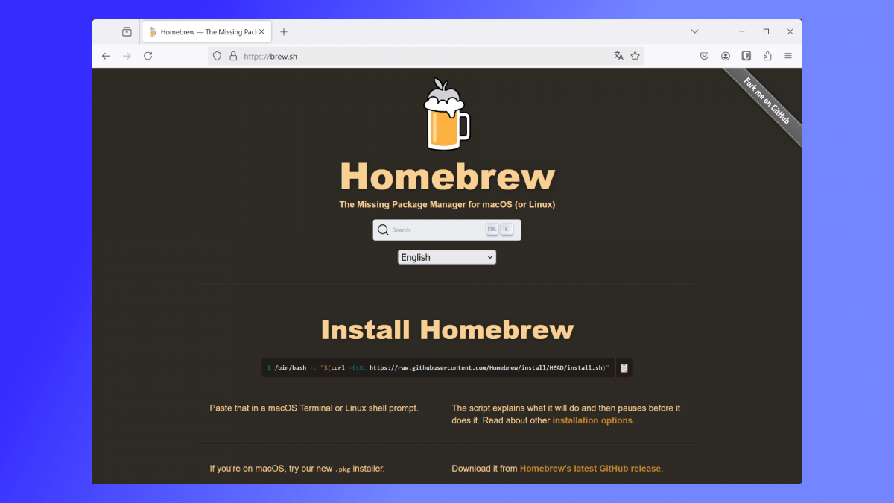Open the Pocket save icon
The image size is (894, 503).
[x=704, y=56]
